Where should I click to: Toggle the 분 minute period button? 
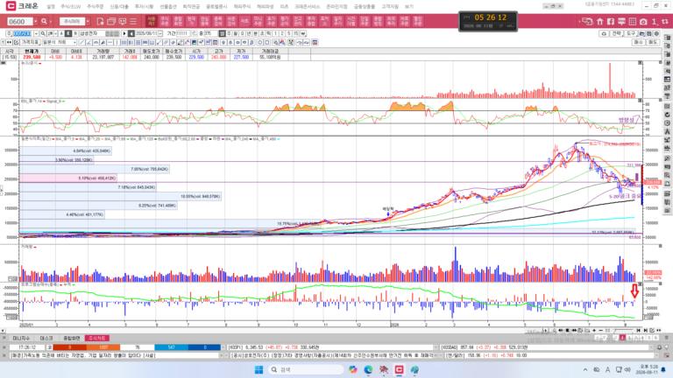click(255, 33)
